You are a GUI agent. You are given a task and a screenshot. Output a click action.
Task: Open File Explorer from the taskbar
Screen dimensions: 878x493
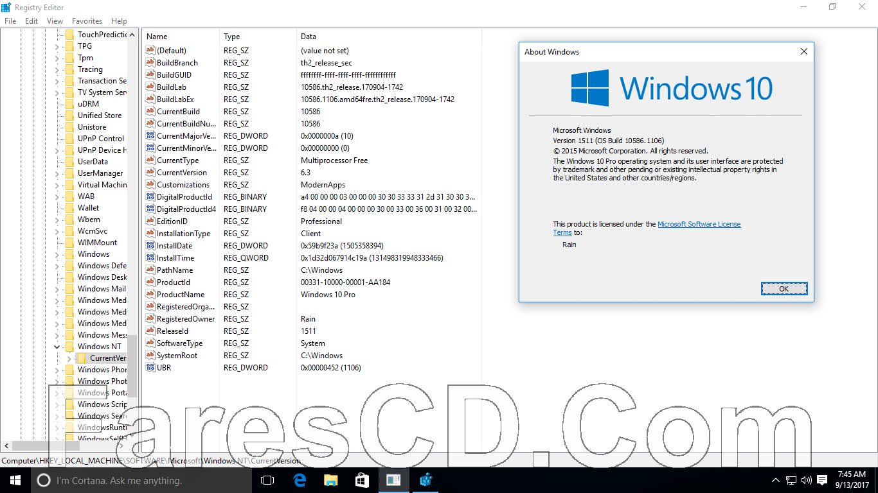click(x=330, y=480)
